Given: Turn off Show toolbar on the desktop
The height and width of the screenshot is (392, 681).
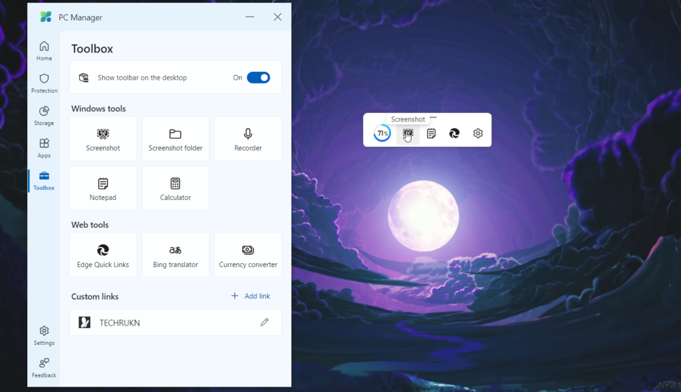Looking at the screenshot, I should [259, 78].
